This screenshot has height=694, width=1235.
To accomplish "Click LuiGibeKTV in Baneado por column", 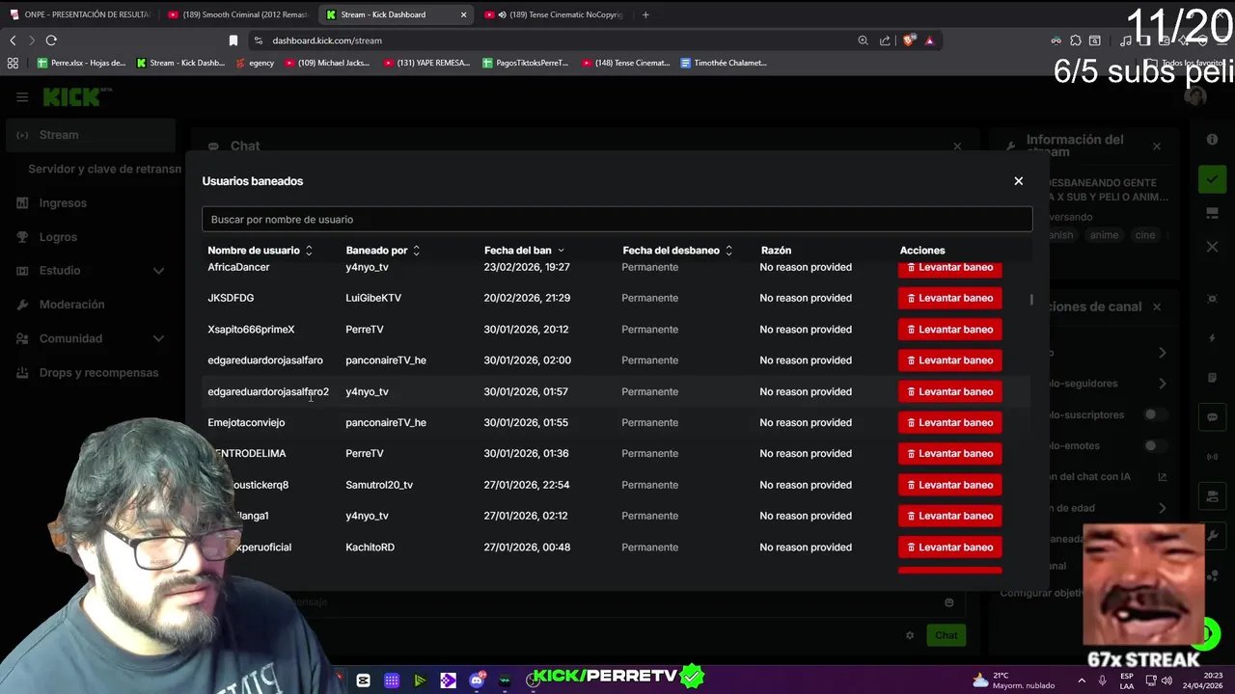I will click(x=373, y=298).
